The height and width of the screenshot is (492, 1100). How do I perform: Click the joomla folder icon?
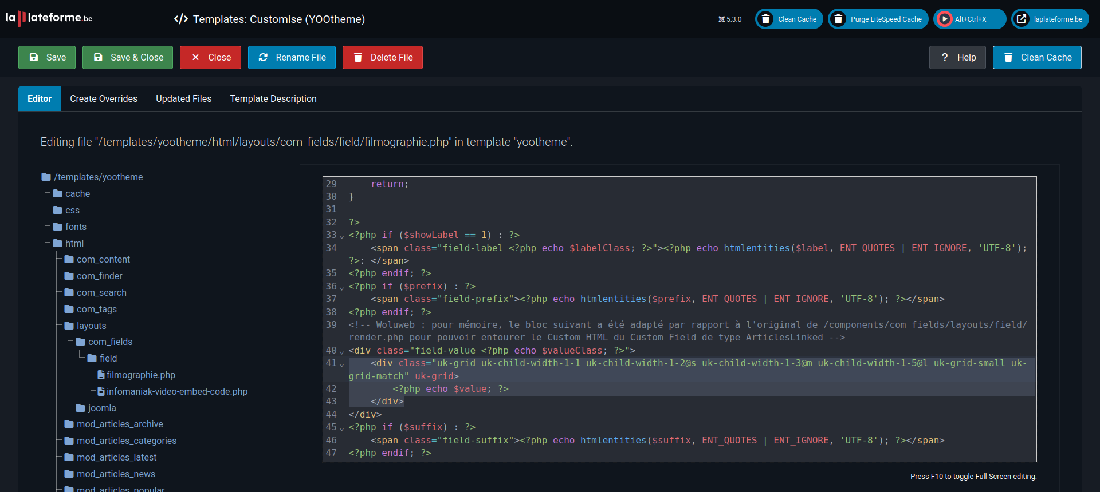[81, 408]
